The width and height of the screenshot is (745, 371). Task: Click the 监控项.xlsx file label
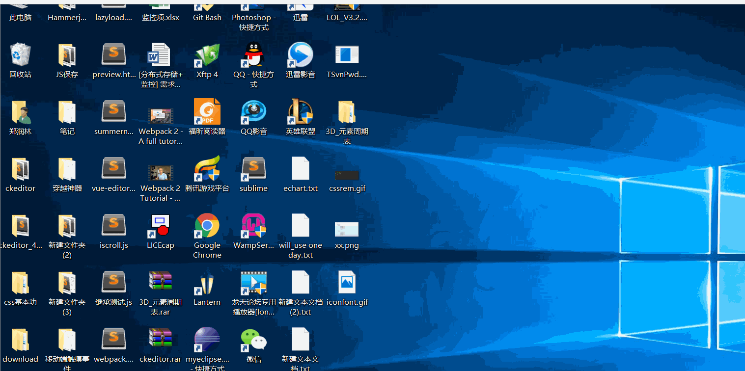161,18
